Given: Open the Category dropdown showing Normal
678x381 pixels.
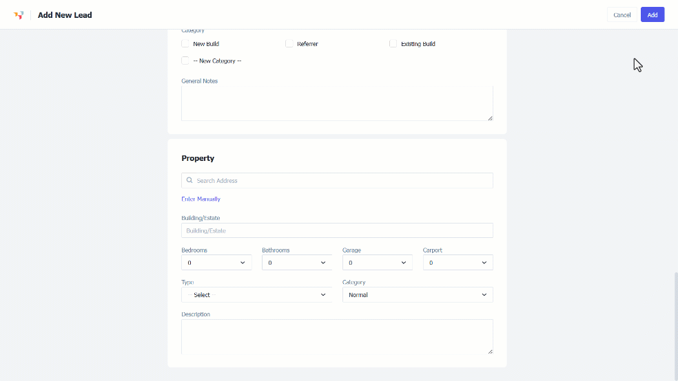Looking at the screenshot, I should pyautogui.click(x=418, y=295).
